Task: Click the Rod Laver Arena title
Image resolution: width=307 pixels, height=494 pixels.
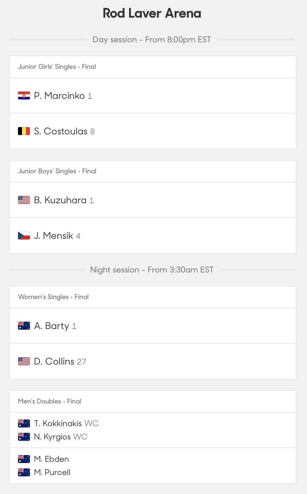Action: (152, 13)
